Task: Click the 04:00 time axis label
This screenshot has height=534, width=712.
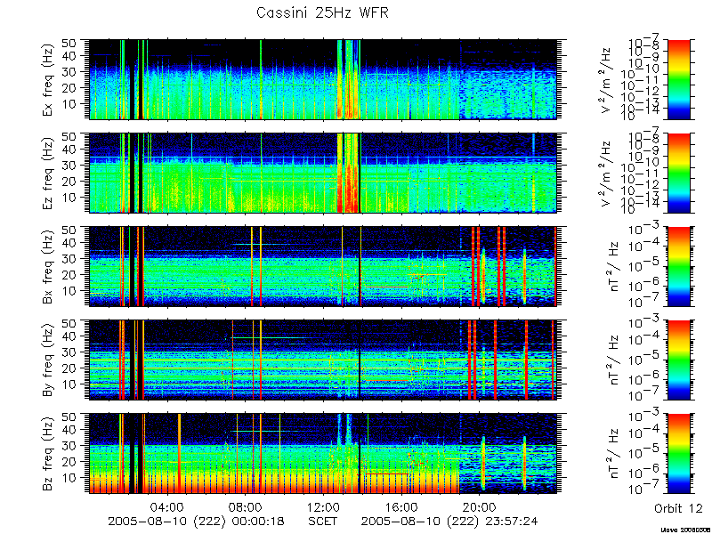Action: (x=167, y=506)
